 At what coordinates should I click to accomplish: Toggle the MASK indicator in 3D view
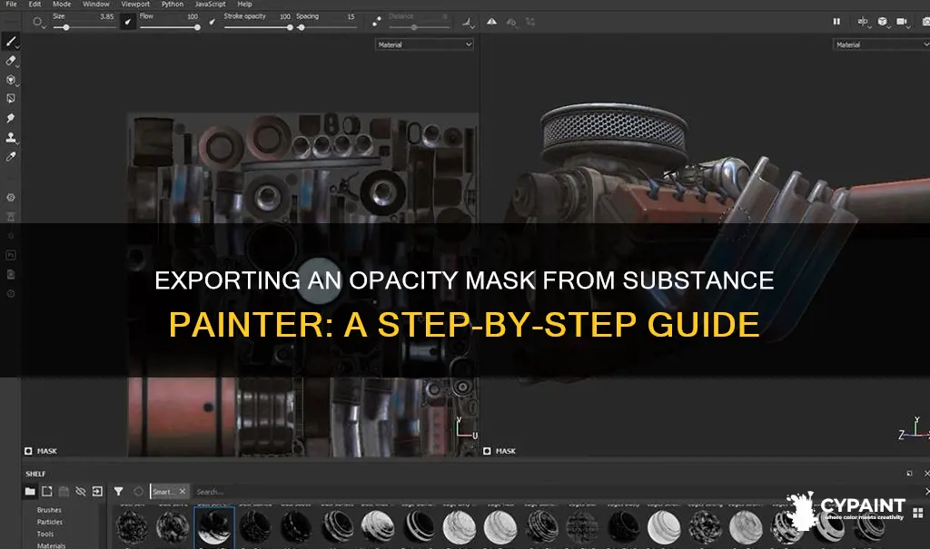point(500,451)
